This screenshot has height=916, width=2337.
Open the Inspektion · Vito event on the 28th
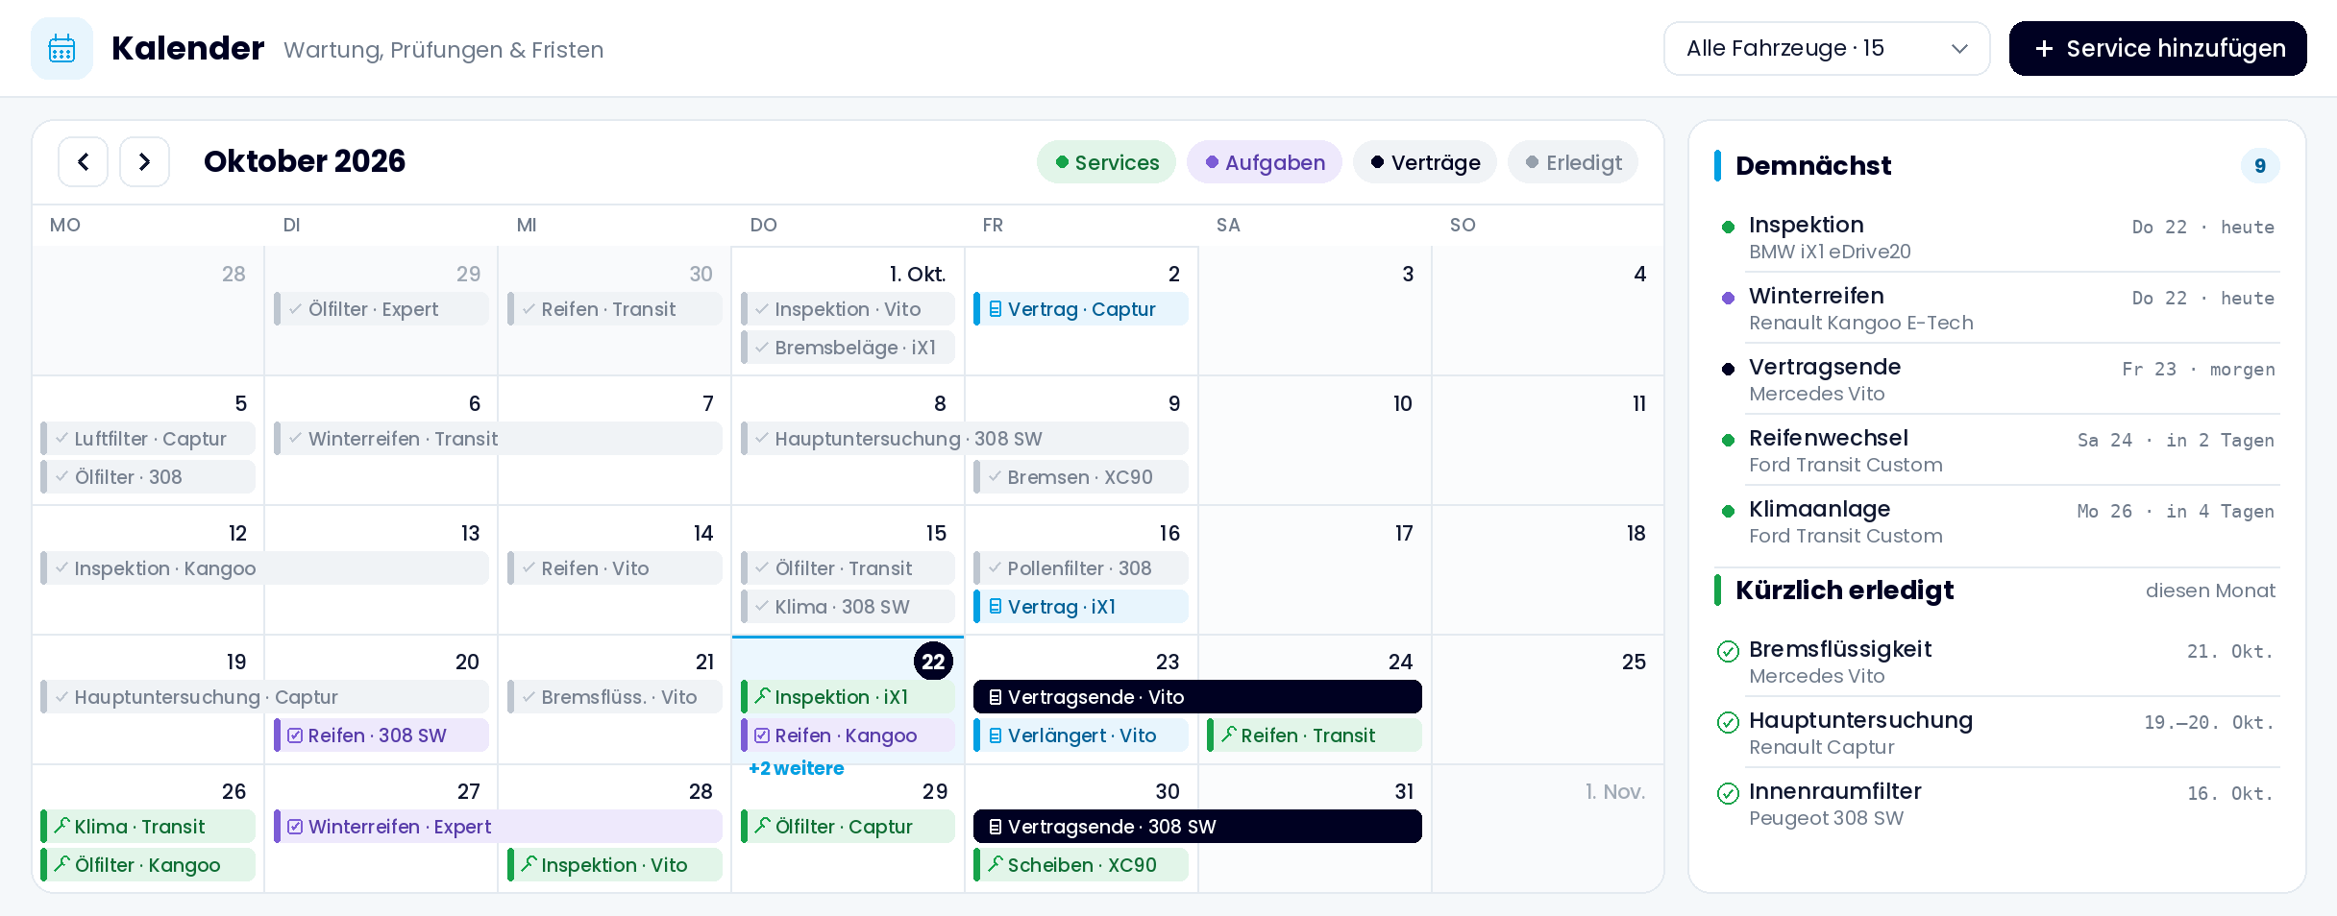click(x=615, y=865)
